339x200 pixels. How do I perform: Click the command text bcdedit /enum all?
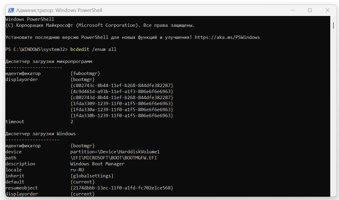(x=93, y=49)
